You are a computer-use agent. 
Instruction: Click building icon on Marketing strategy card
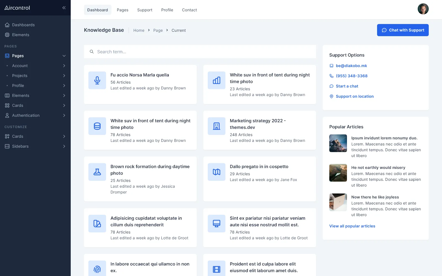pyautogui.click(x=217, y=126)
